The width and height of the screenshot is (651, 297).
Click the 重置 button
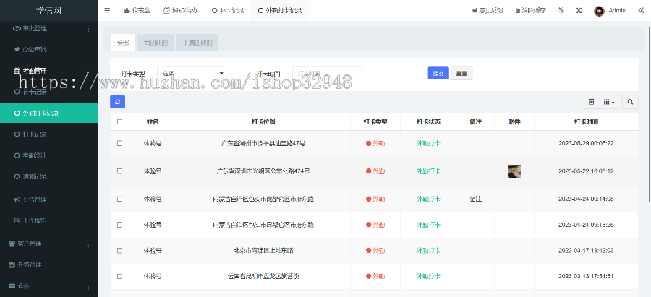coord(461,73)
